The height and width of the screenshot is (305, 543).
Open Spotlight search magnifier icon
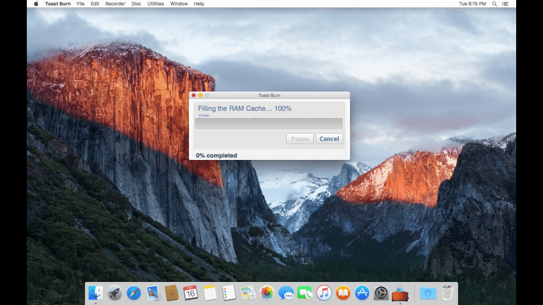pyautogui.click(x=494, y=4)
